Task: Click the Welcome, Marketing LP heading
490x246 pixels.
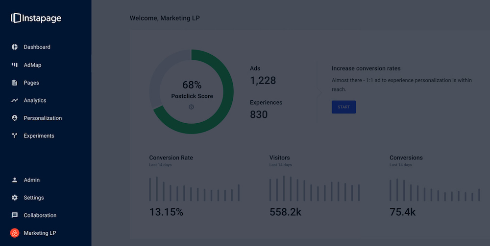Action: coord(165,18)
